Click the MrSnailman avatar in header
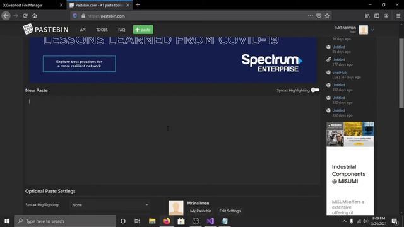This screenshot has height=227, width=404. (364, 30)
